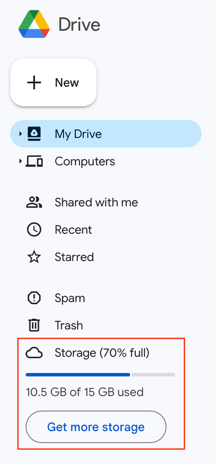This screenshot has width=216, height=464.
Task: Click the Recent clock icon
Action: pos(34,230)
